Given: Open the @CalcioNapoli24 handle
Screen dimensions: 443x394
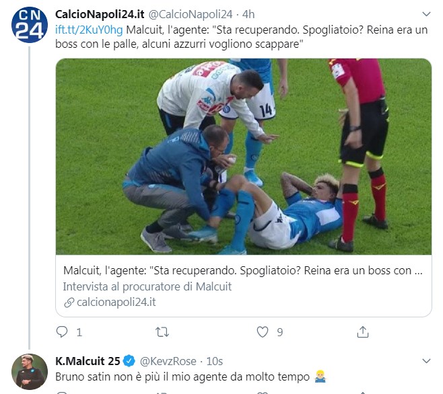Looking at the screenshot, I should tap(191, 14).
